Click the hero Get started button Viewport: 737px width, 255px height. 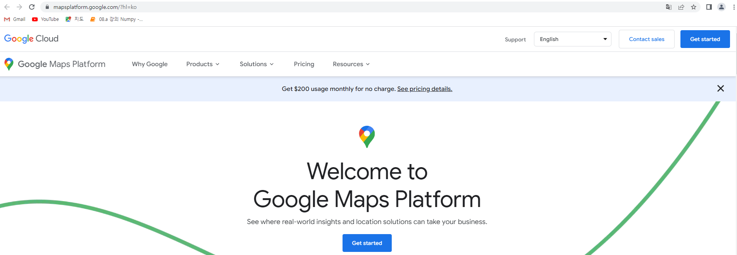pos(367,243)
